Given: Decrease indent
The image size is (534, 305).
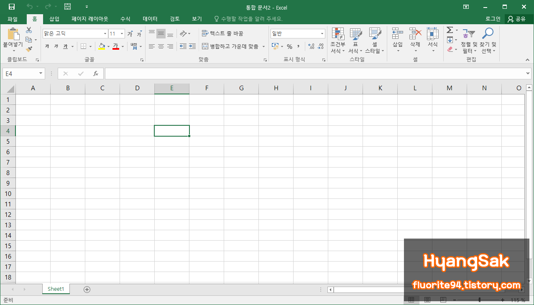Looking at the screenshot, I should point(183,46).
